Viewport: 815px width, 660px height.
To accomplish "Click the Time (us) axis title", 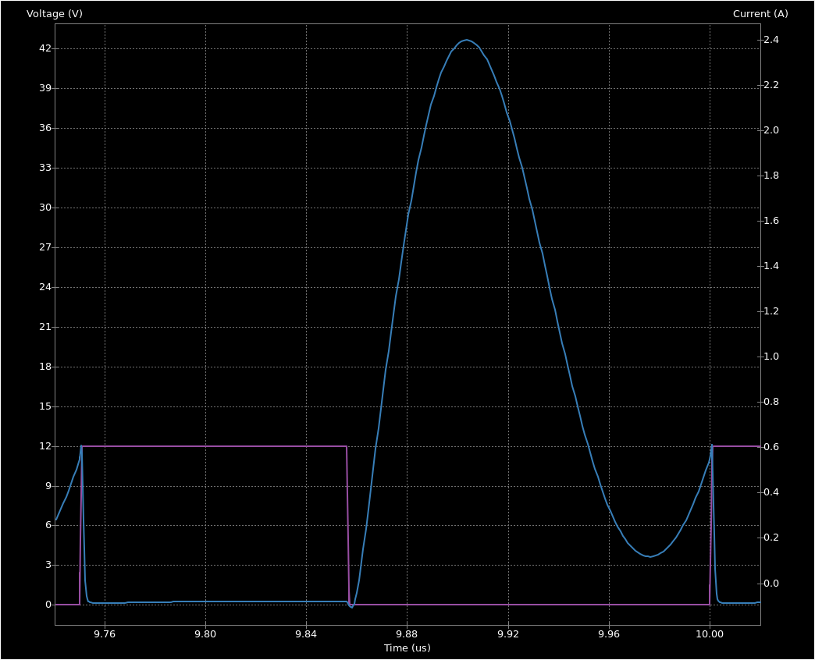I will [x=407, y=648].
